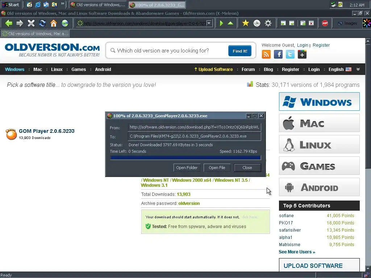Launch Internet Explorer from quick launch
The height and width of the screenshot is (278, 371).
coord(38,5)
